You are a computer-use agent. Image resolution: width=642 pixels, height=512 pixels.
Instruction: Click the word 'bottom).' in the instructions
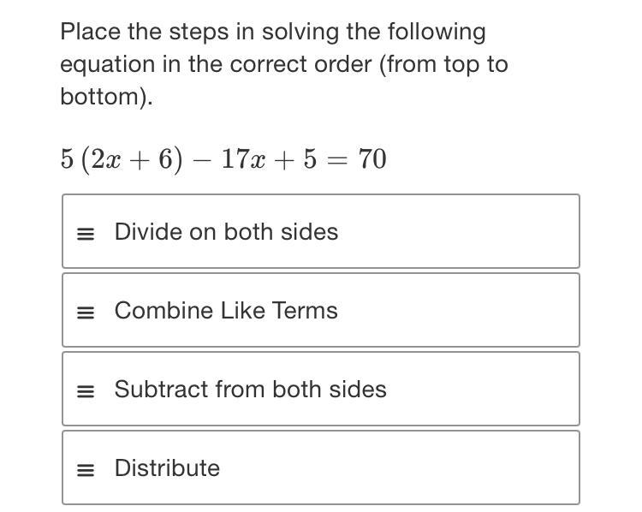pyautogui.click(x=106, y=97)
